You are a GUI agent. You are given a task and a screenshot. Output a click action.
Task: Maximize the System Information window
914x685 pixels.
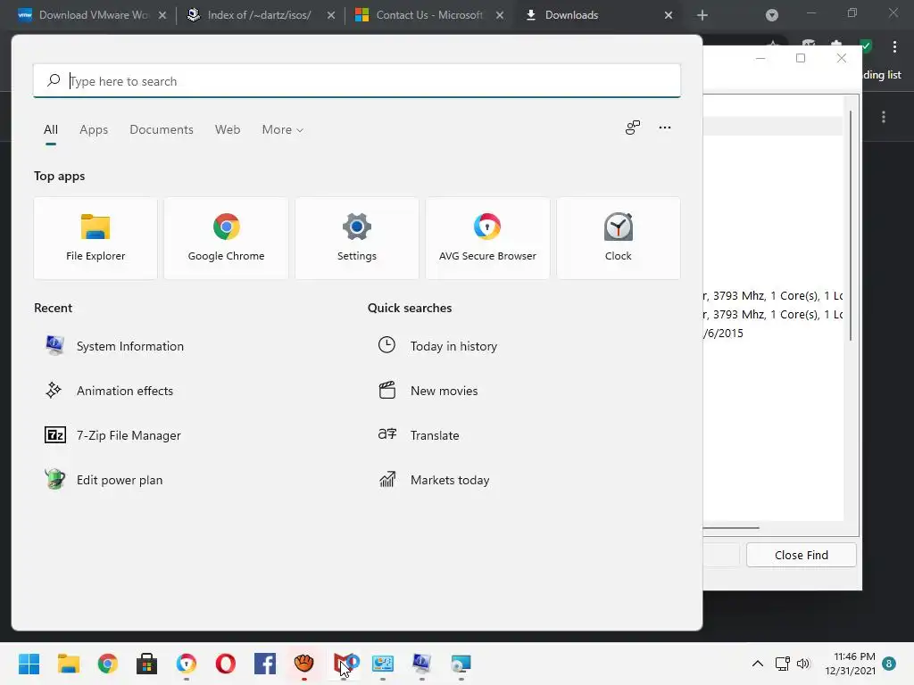[x=801, y=58]
